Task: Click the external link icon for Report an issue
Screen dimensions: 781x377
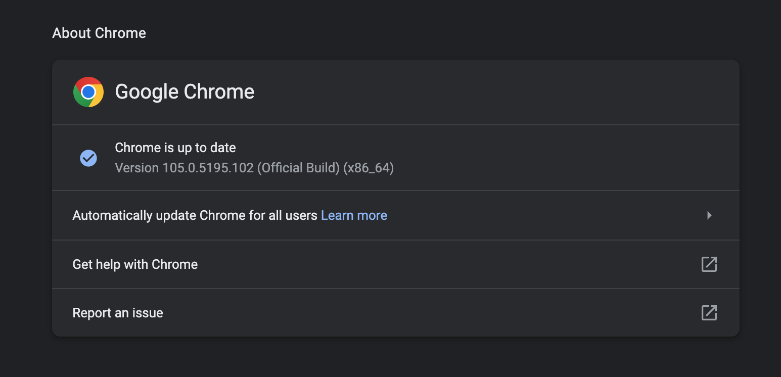Action: click(x=709, y=313)
